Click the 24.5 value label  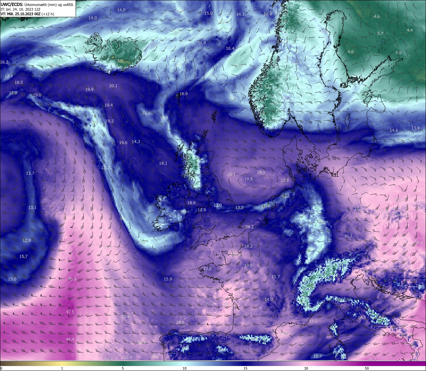click(x=261, y=172)
